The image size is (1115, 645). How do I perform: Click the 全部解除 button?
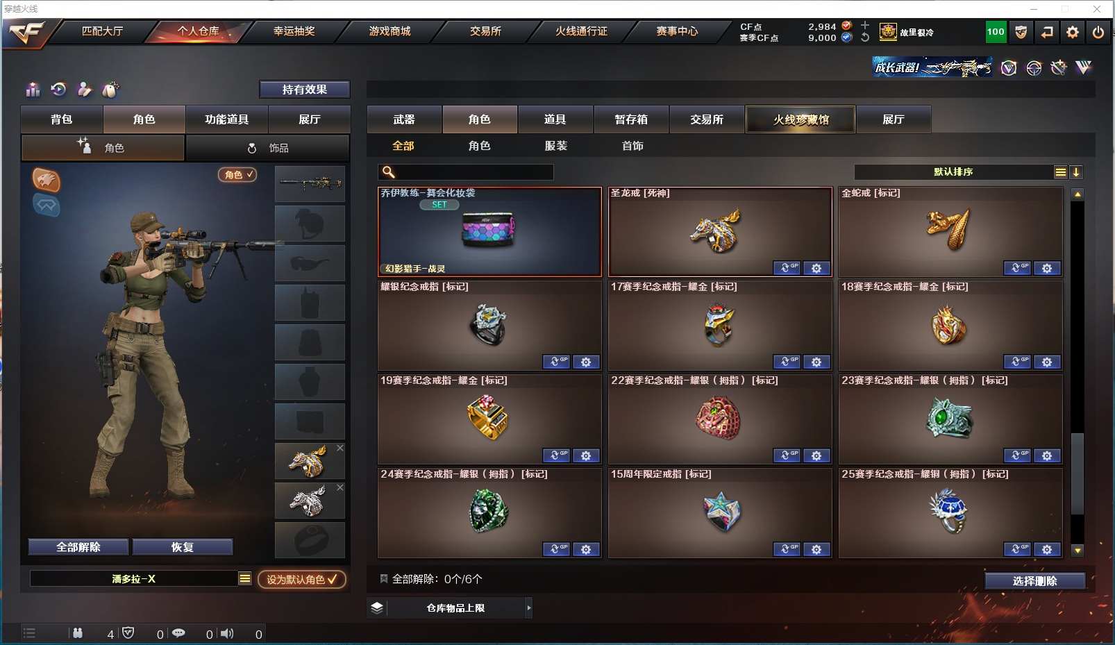coord(78,547)
